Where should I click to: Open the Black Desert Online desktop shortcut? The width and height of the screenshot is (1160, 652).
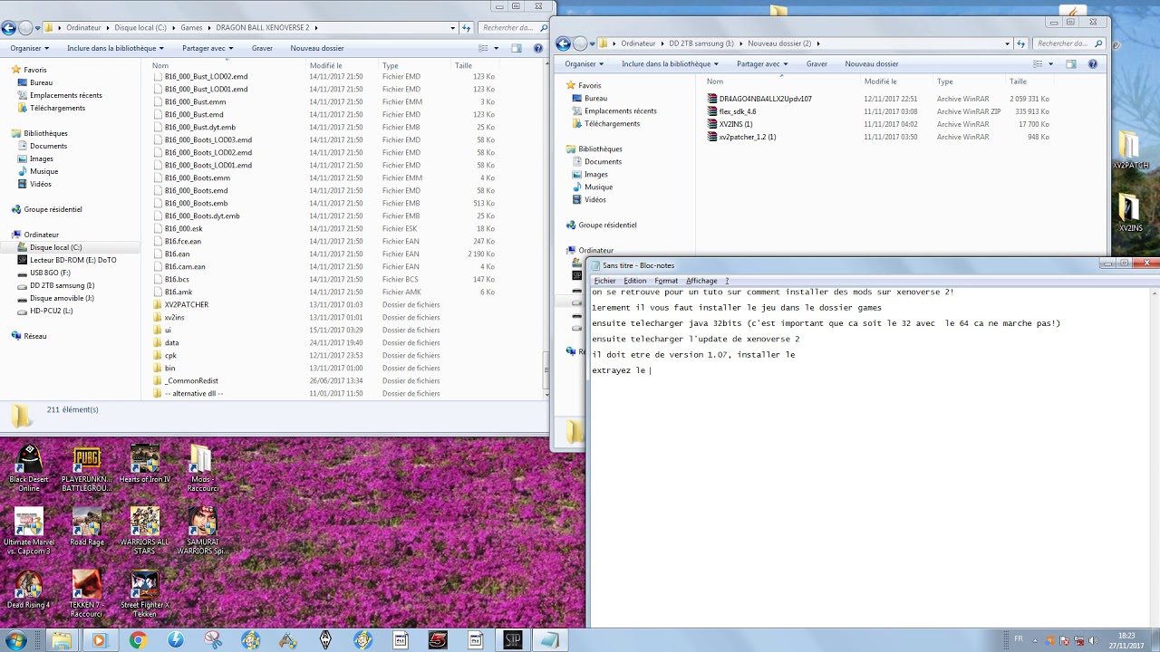(29, 469)
